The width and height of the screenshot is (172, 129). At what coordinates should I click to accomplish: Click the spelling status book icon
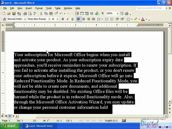(124, 121)
